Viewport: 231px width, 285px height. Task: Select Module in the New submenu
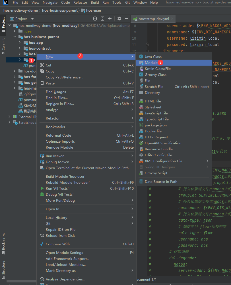coord(151,62)
